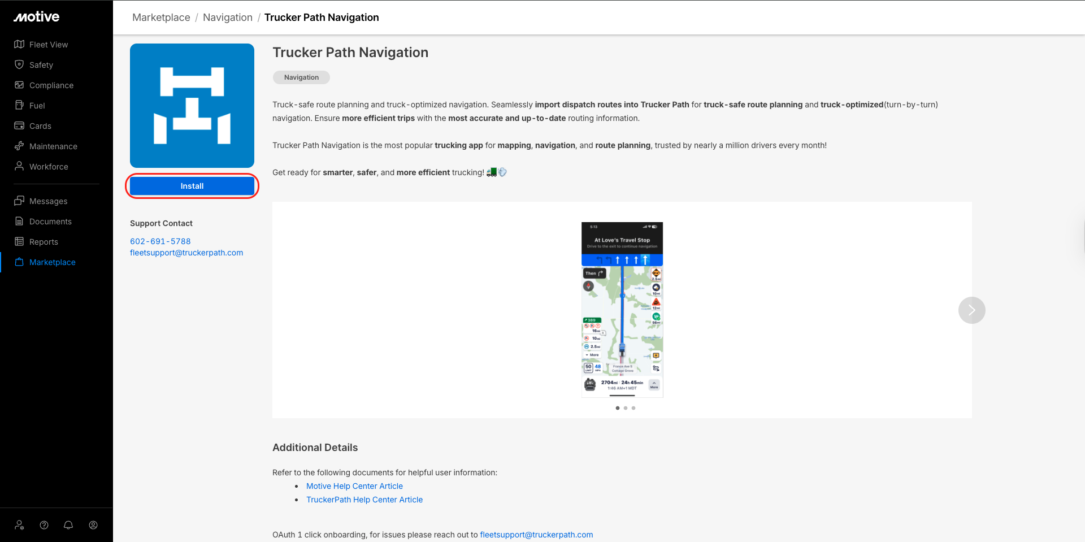The height and width of the screenshot is (542, 1085).
Task: Open Fleet View in the sidebar
Action: [48, 45]
